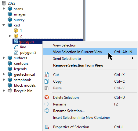The width and height of the screenshot is (138, 131).
Task: Click the polygon 2 object icon
Action: click(16, 53)
